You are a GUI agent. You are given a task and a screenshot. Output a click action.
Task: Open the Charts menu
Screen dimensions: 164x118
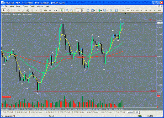25,6
